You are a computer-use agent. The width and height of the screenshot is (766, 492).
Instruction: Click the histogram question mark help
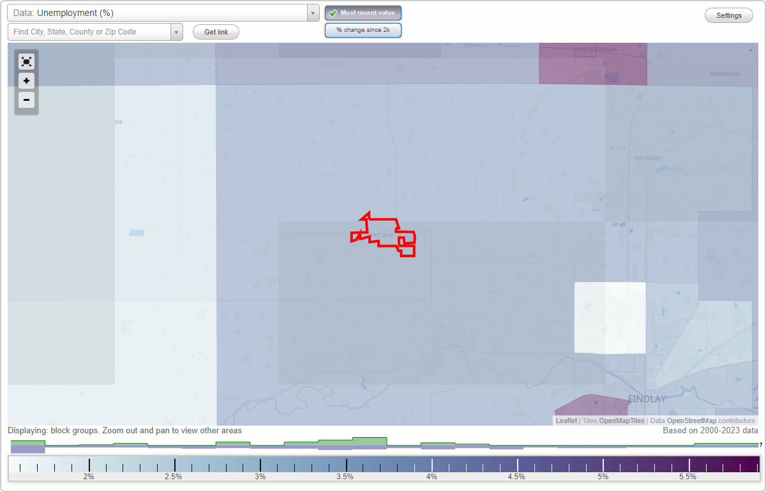pyautogui.click(x=760, y=445)
